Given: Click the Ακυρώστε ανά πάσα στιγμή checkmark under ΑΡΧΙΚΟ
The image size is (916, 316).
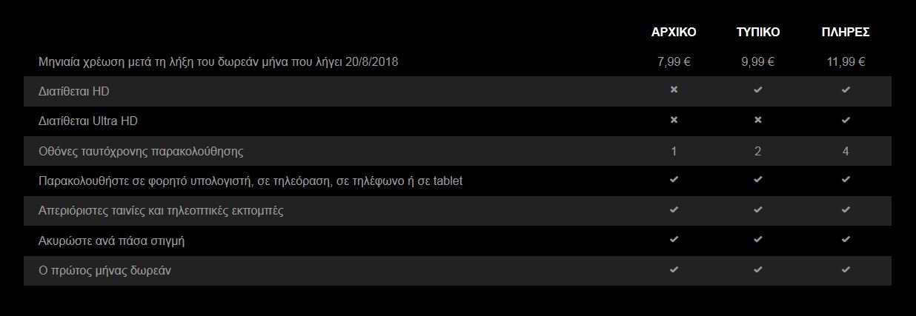Looking at the screenshot, I should pos(674,240).
